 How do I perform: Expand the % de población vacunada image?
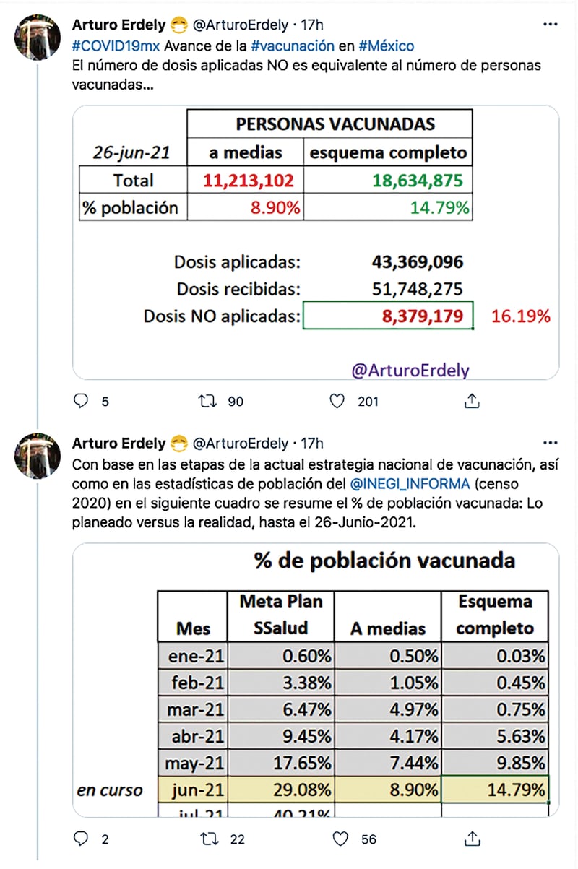316,679
